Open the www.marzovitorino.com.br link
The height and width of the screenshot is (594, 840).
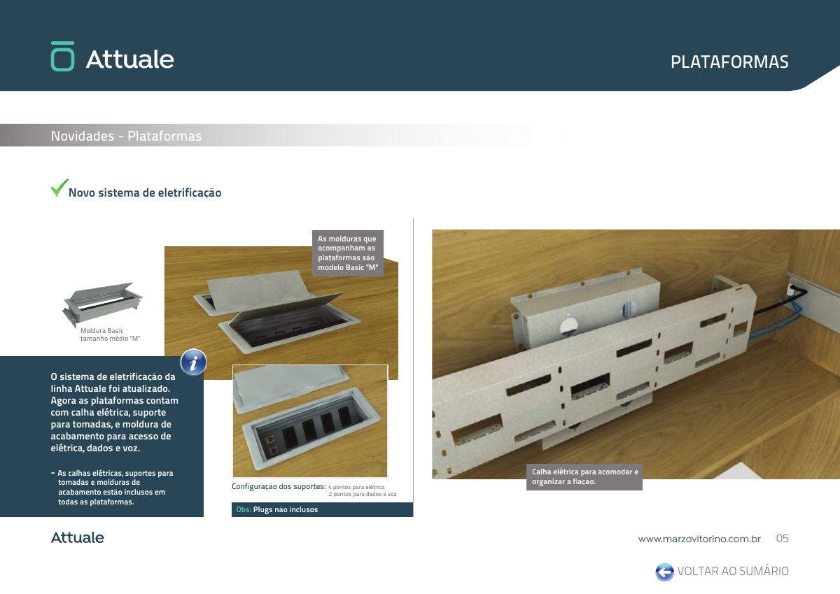[x=699, y=539]
